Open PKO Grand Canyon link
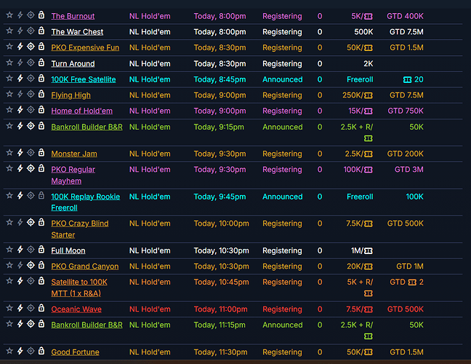Viewport: 471px width, 364px height. coord(85,266)
